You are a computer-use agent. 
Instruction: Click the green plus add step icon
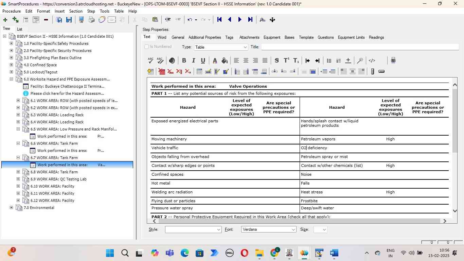pyautogui.click(x=5, y=20)
